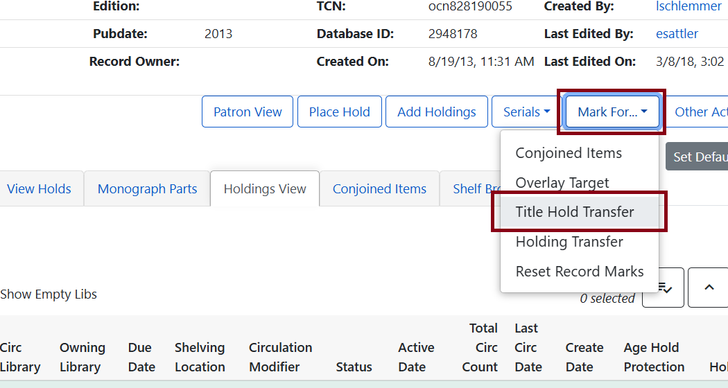Sort by the Shelving Location column header
This screenshot has width=728, height=388.
pos(200,357)
